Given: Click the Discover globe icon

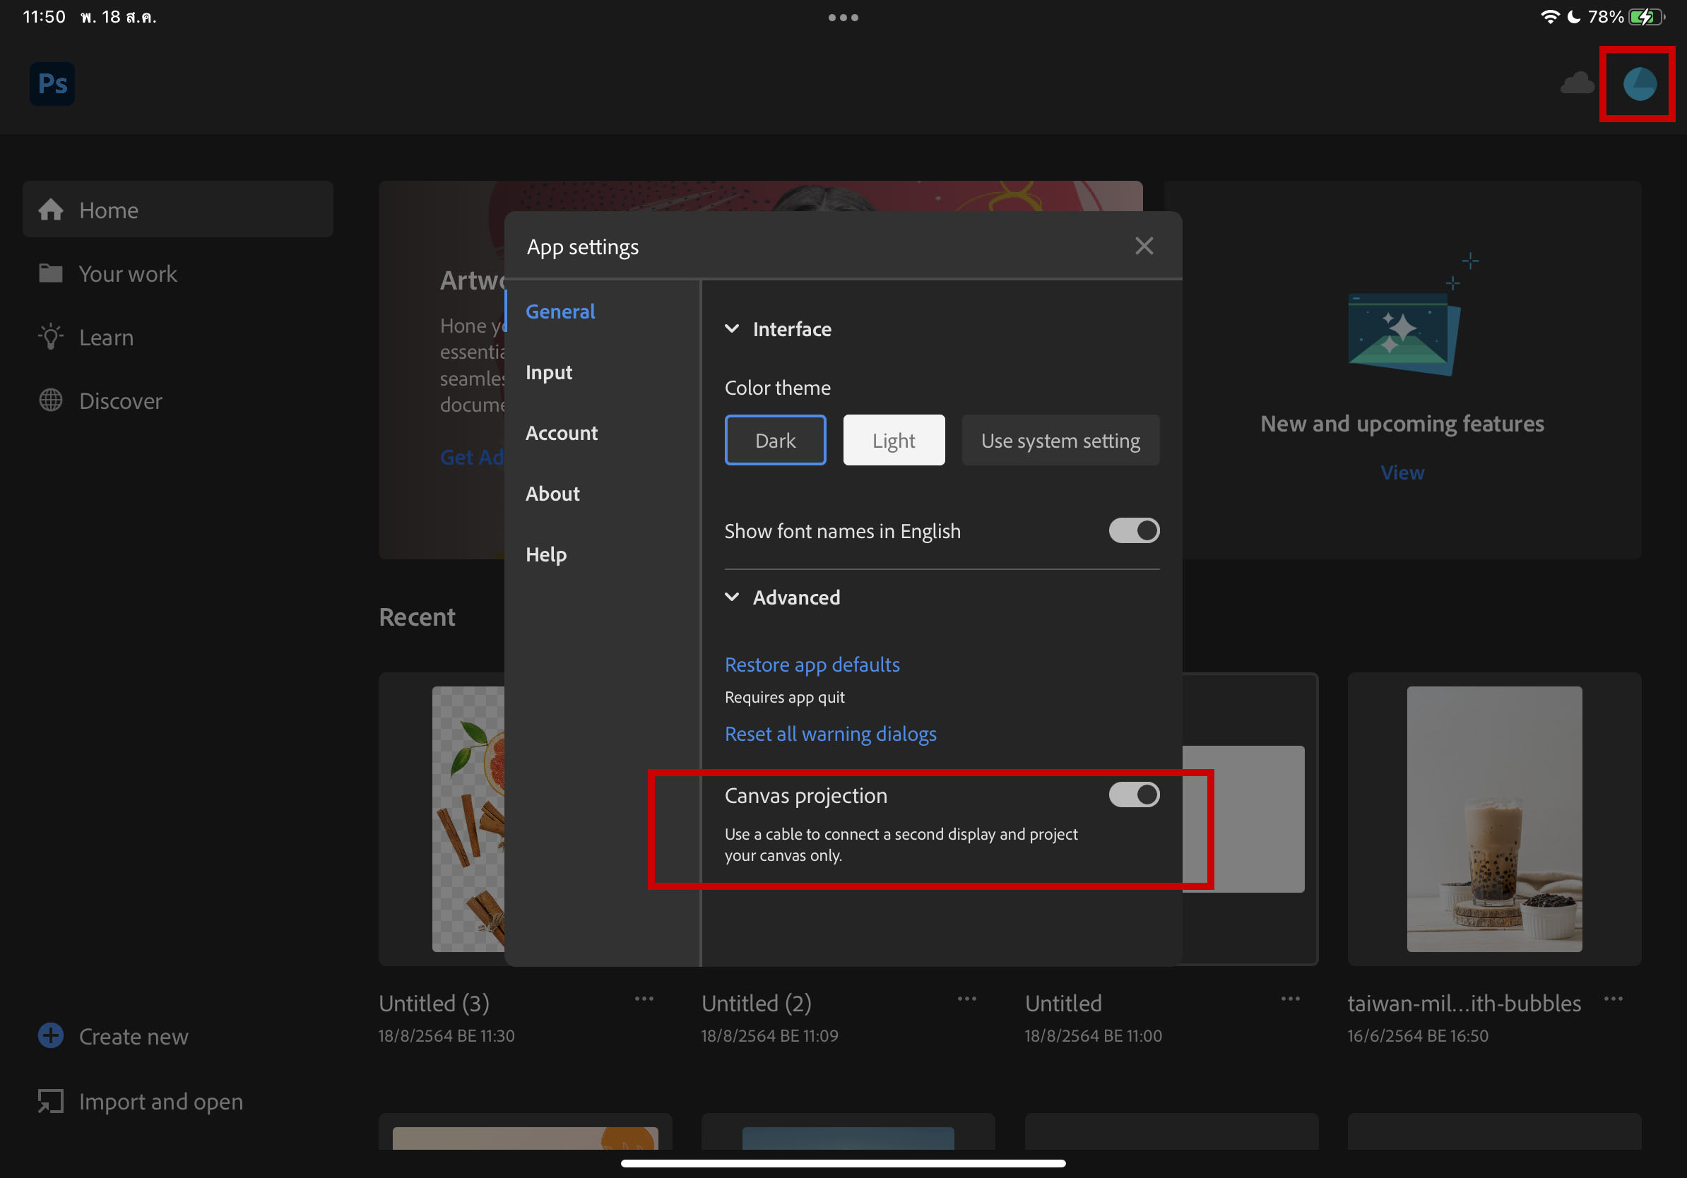Looking at the screenshot, I should click(x=51, y=400).
